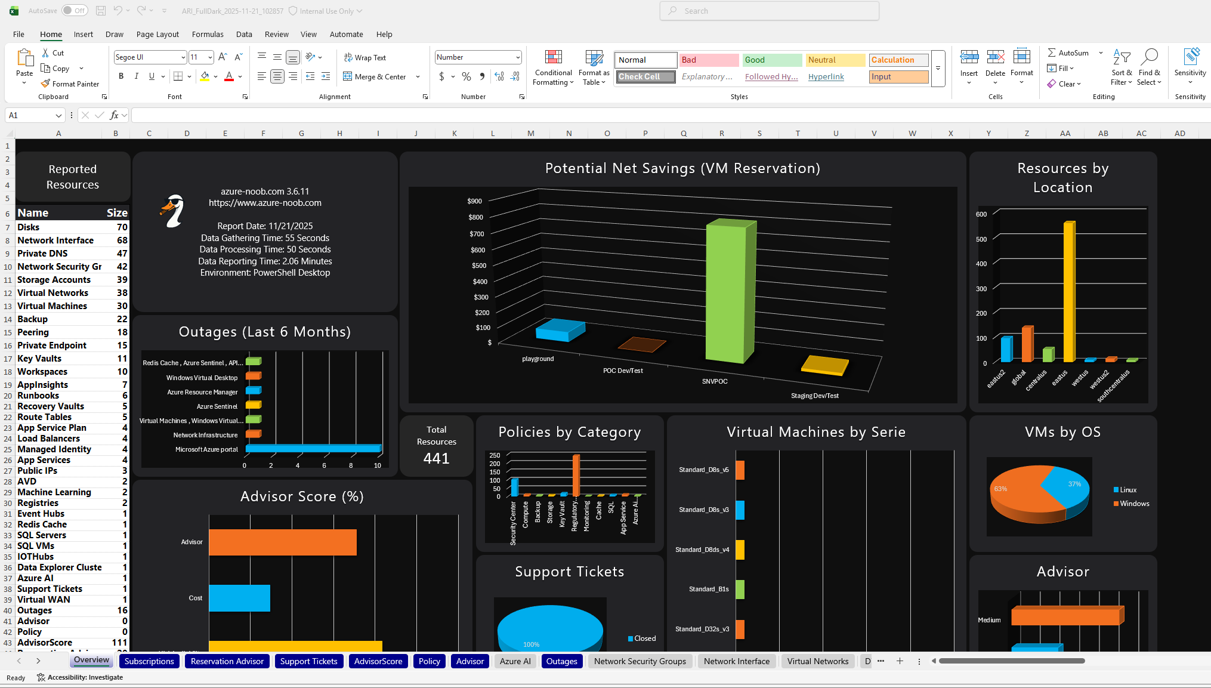Open the Sort & Filter tool
1211x688 pixels.
(1122, 67)
